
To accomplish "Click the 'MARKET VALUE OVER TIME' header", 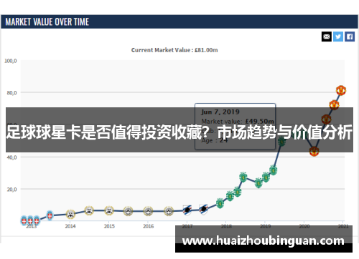I will coord(47,22).
